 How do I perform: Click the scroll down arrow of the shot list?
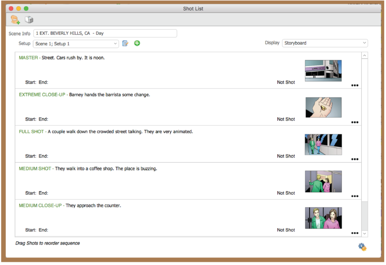coord(365,234)
